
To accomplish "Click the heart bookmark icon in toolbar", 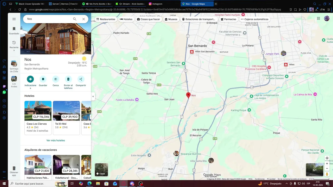I will click(305, 10).
